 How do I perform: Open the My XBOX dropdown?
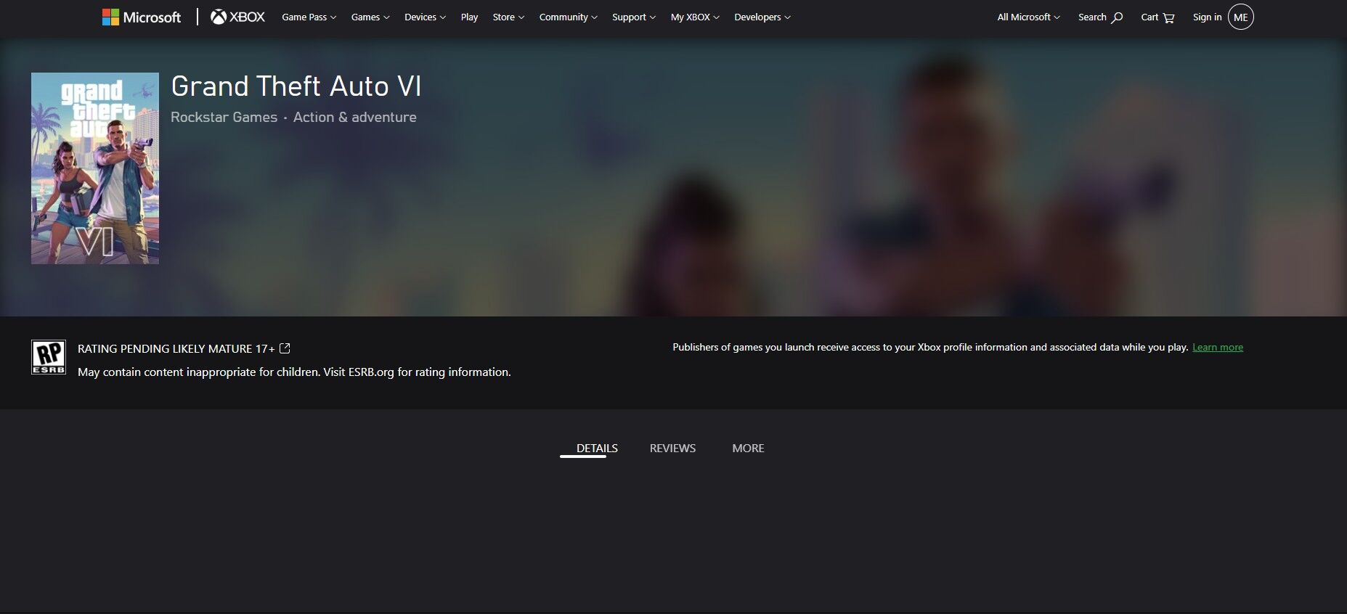pos(695,17)
